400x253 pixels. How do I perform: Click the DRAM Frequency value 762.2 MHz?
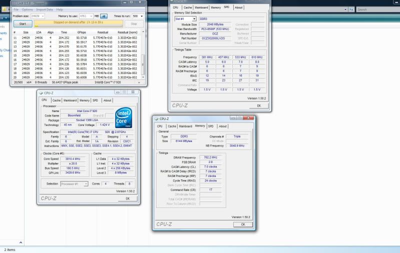[x=211, y=157]
